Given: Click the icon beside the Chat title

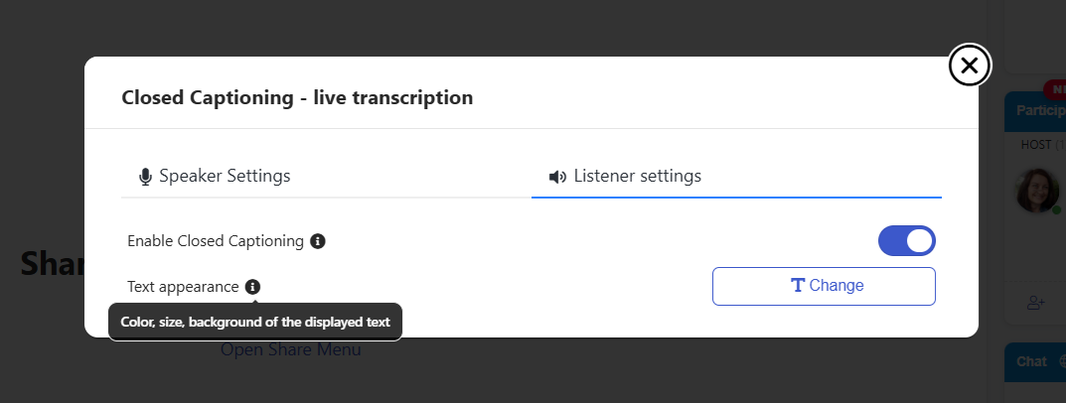Looking at the screenshot, I should pyautogui.click(x=1061, y=362).
